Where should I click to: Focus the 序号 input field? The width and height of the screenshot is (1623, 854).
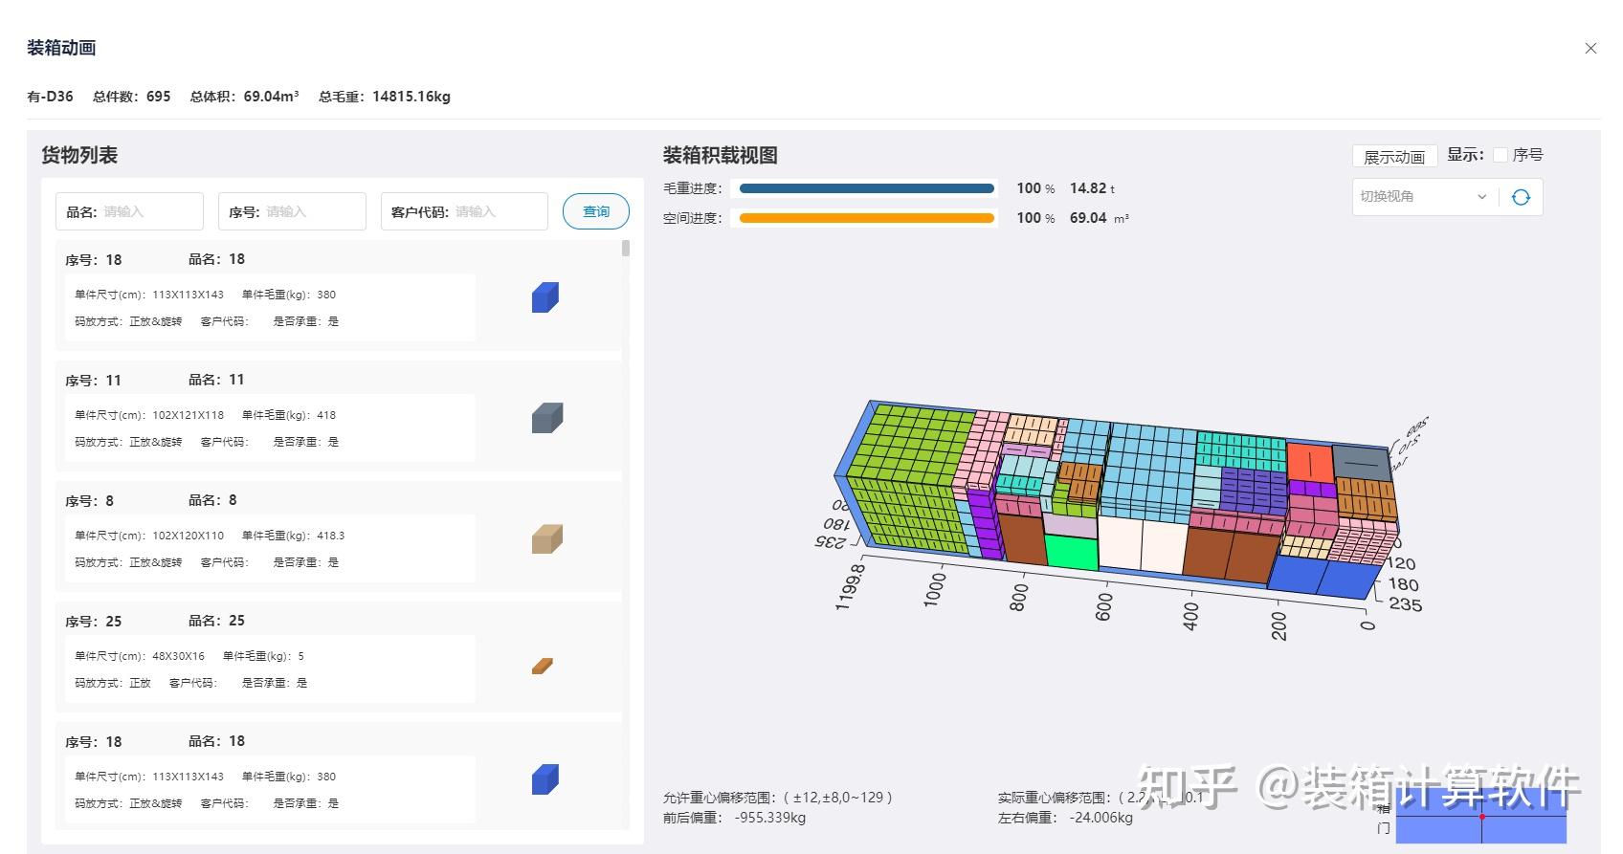tap(292, 211)
